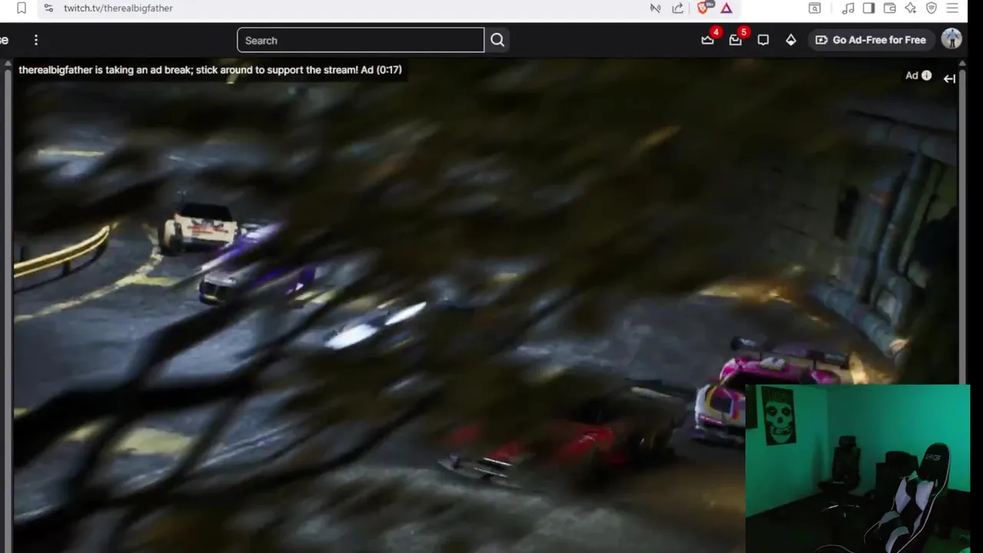Open the Twitch more options three-dot menu
Viewport: 983px width, 553px height.
pyautogui.click(x=36, y=40)
